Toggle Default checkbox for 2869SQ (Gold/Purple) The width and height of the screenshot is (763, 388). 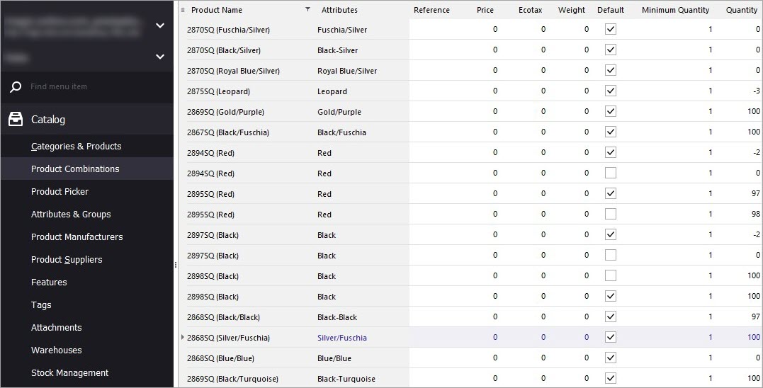tap(611, 111)
